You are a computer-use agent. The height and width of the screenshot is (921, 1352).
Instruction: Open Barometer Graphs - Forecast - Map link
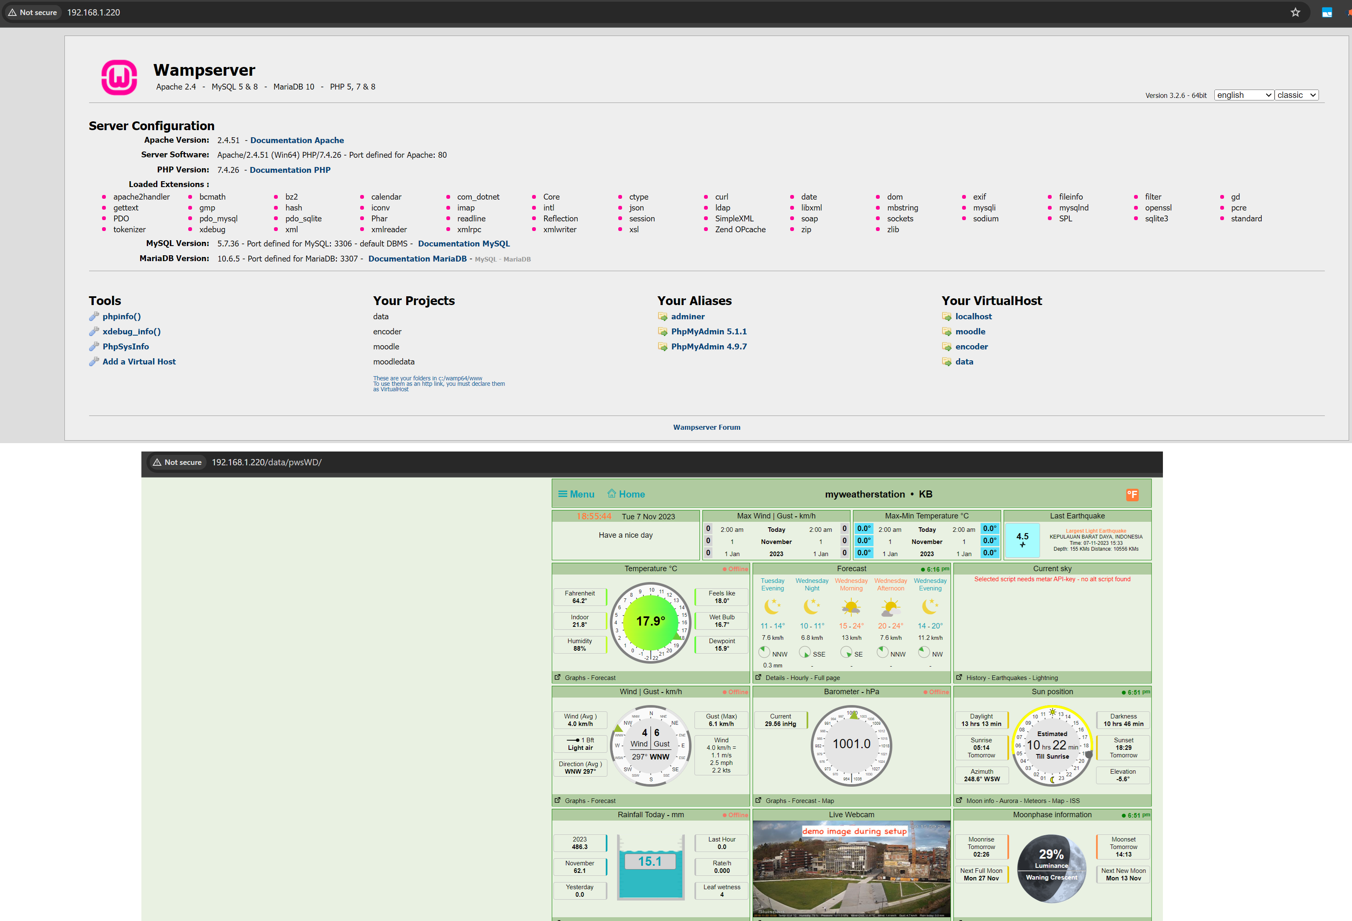[799, 800]
